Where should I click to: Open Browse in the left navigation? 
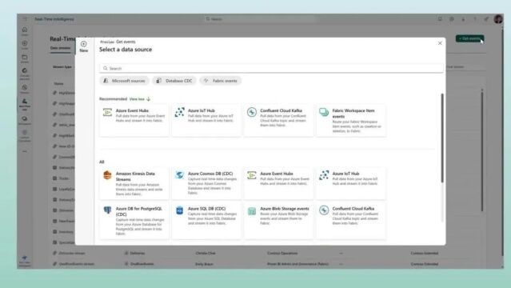(25, 58)
